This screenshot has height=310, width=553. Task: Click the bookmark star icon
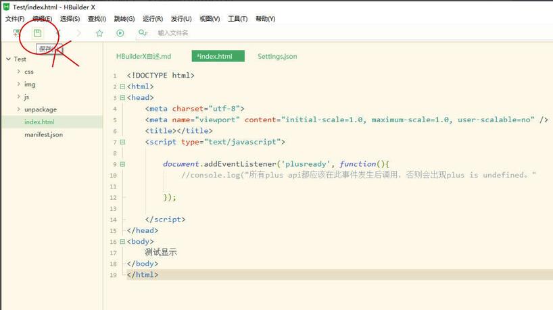99,33
